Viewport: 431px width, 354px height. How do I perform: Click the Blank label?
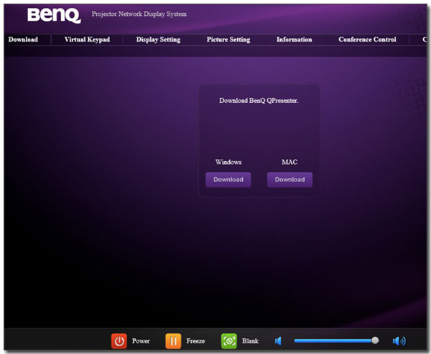pos(250,341)
